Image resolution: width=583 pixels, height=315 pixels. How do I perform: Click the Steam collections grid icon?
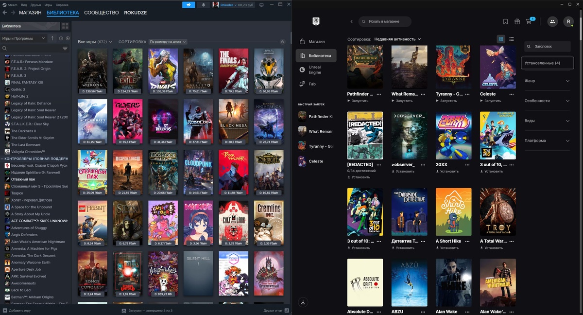(x=66, y=26)
